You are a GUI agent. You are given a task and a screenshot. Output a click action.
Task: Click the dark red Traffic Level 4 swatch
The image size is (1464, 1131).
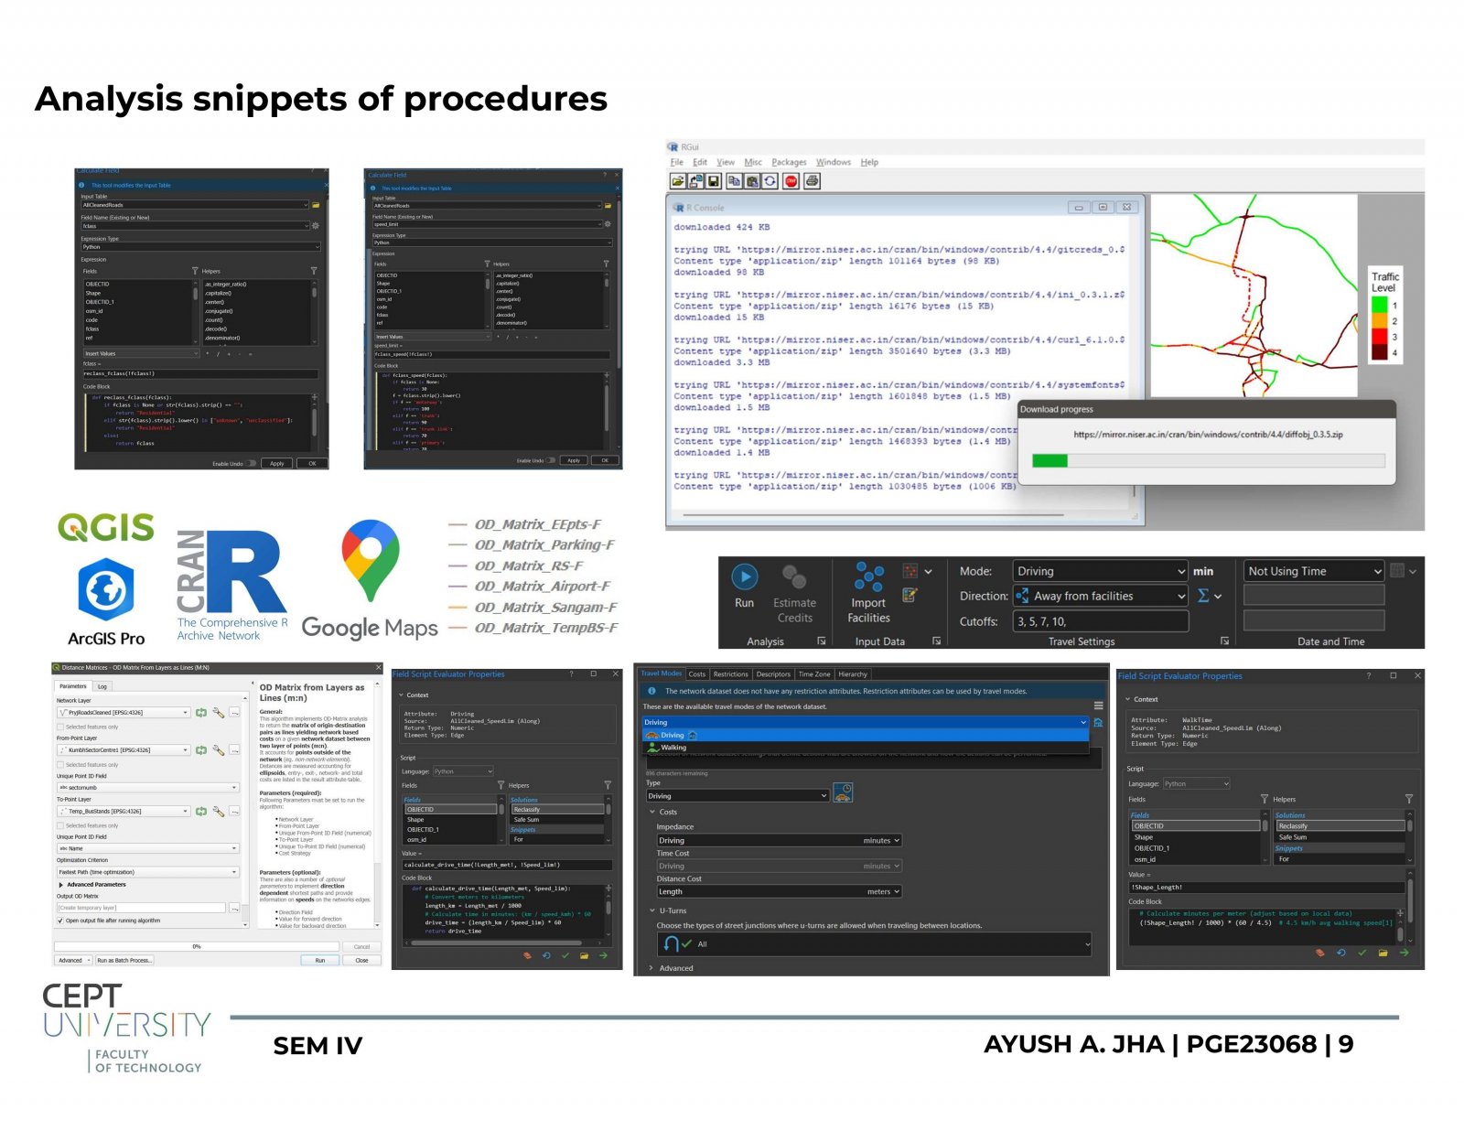(1380, 352)
